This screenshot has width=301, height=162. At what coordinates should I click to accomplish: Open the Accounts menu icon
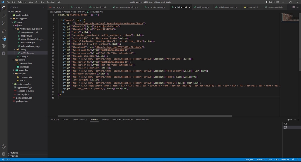coord(3,146)
